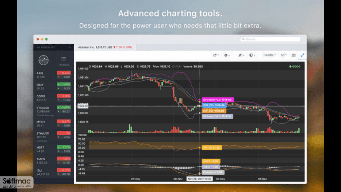The image size is (341, 192).
Task: Click the purple Signal value label
Action: coord(211,167)
